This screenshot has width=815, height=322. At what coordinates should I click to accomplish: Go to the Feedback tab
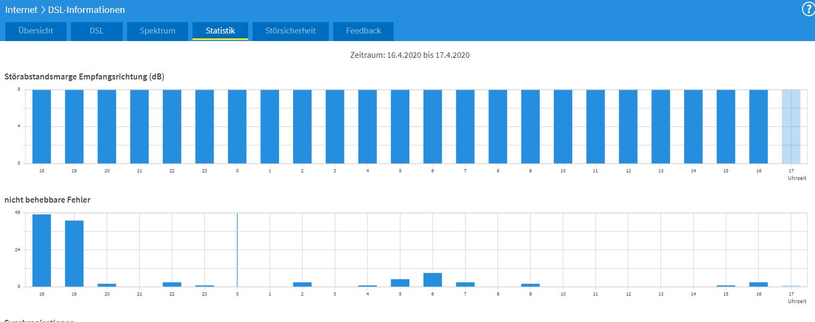363,31
